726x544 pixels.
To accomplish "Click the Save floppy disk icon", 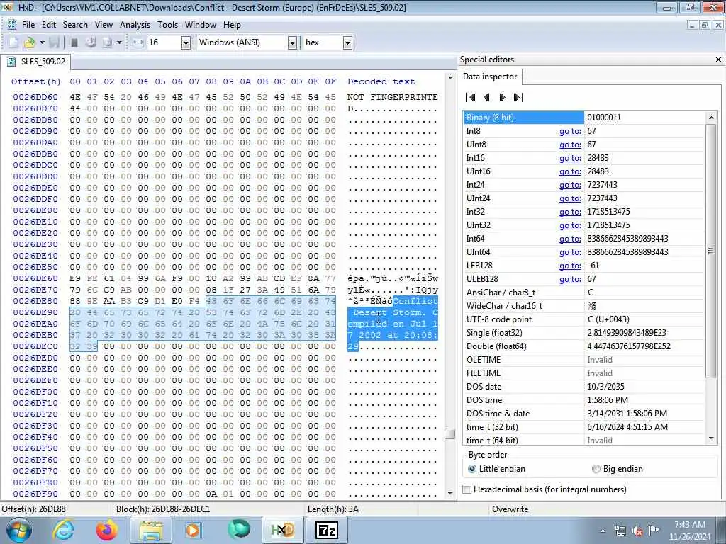I will (54, 42).
